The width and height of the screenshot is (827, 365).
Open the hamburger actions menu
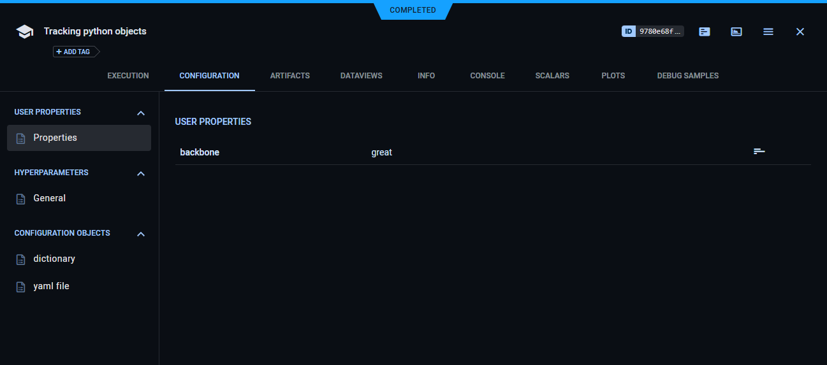click(x=768, y=31)
